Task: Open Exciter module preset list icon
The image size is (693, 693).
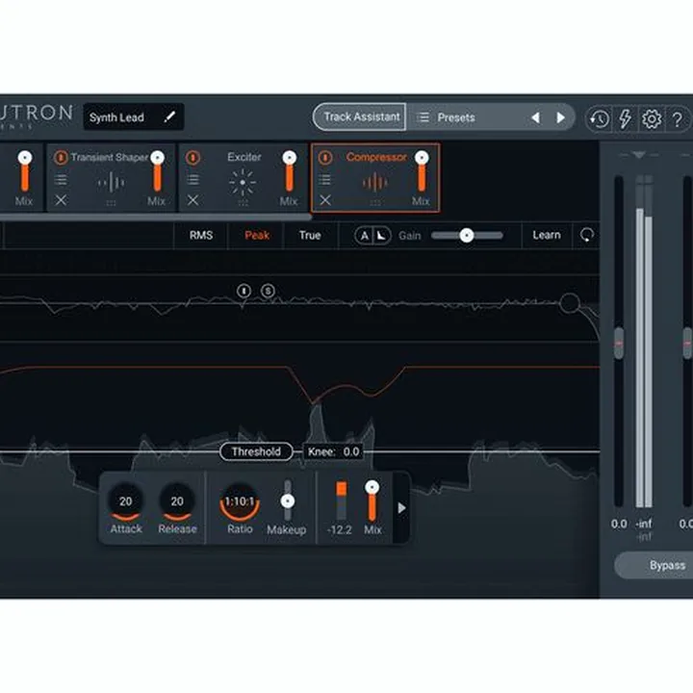Action: point(192,179)
